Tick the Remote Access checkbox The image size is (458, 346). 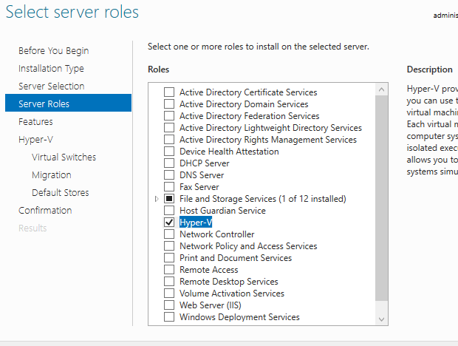pos(169,269)
